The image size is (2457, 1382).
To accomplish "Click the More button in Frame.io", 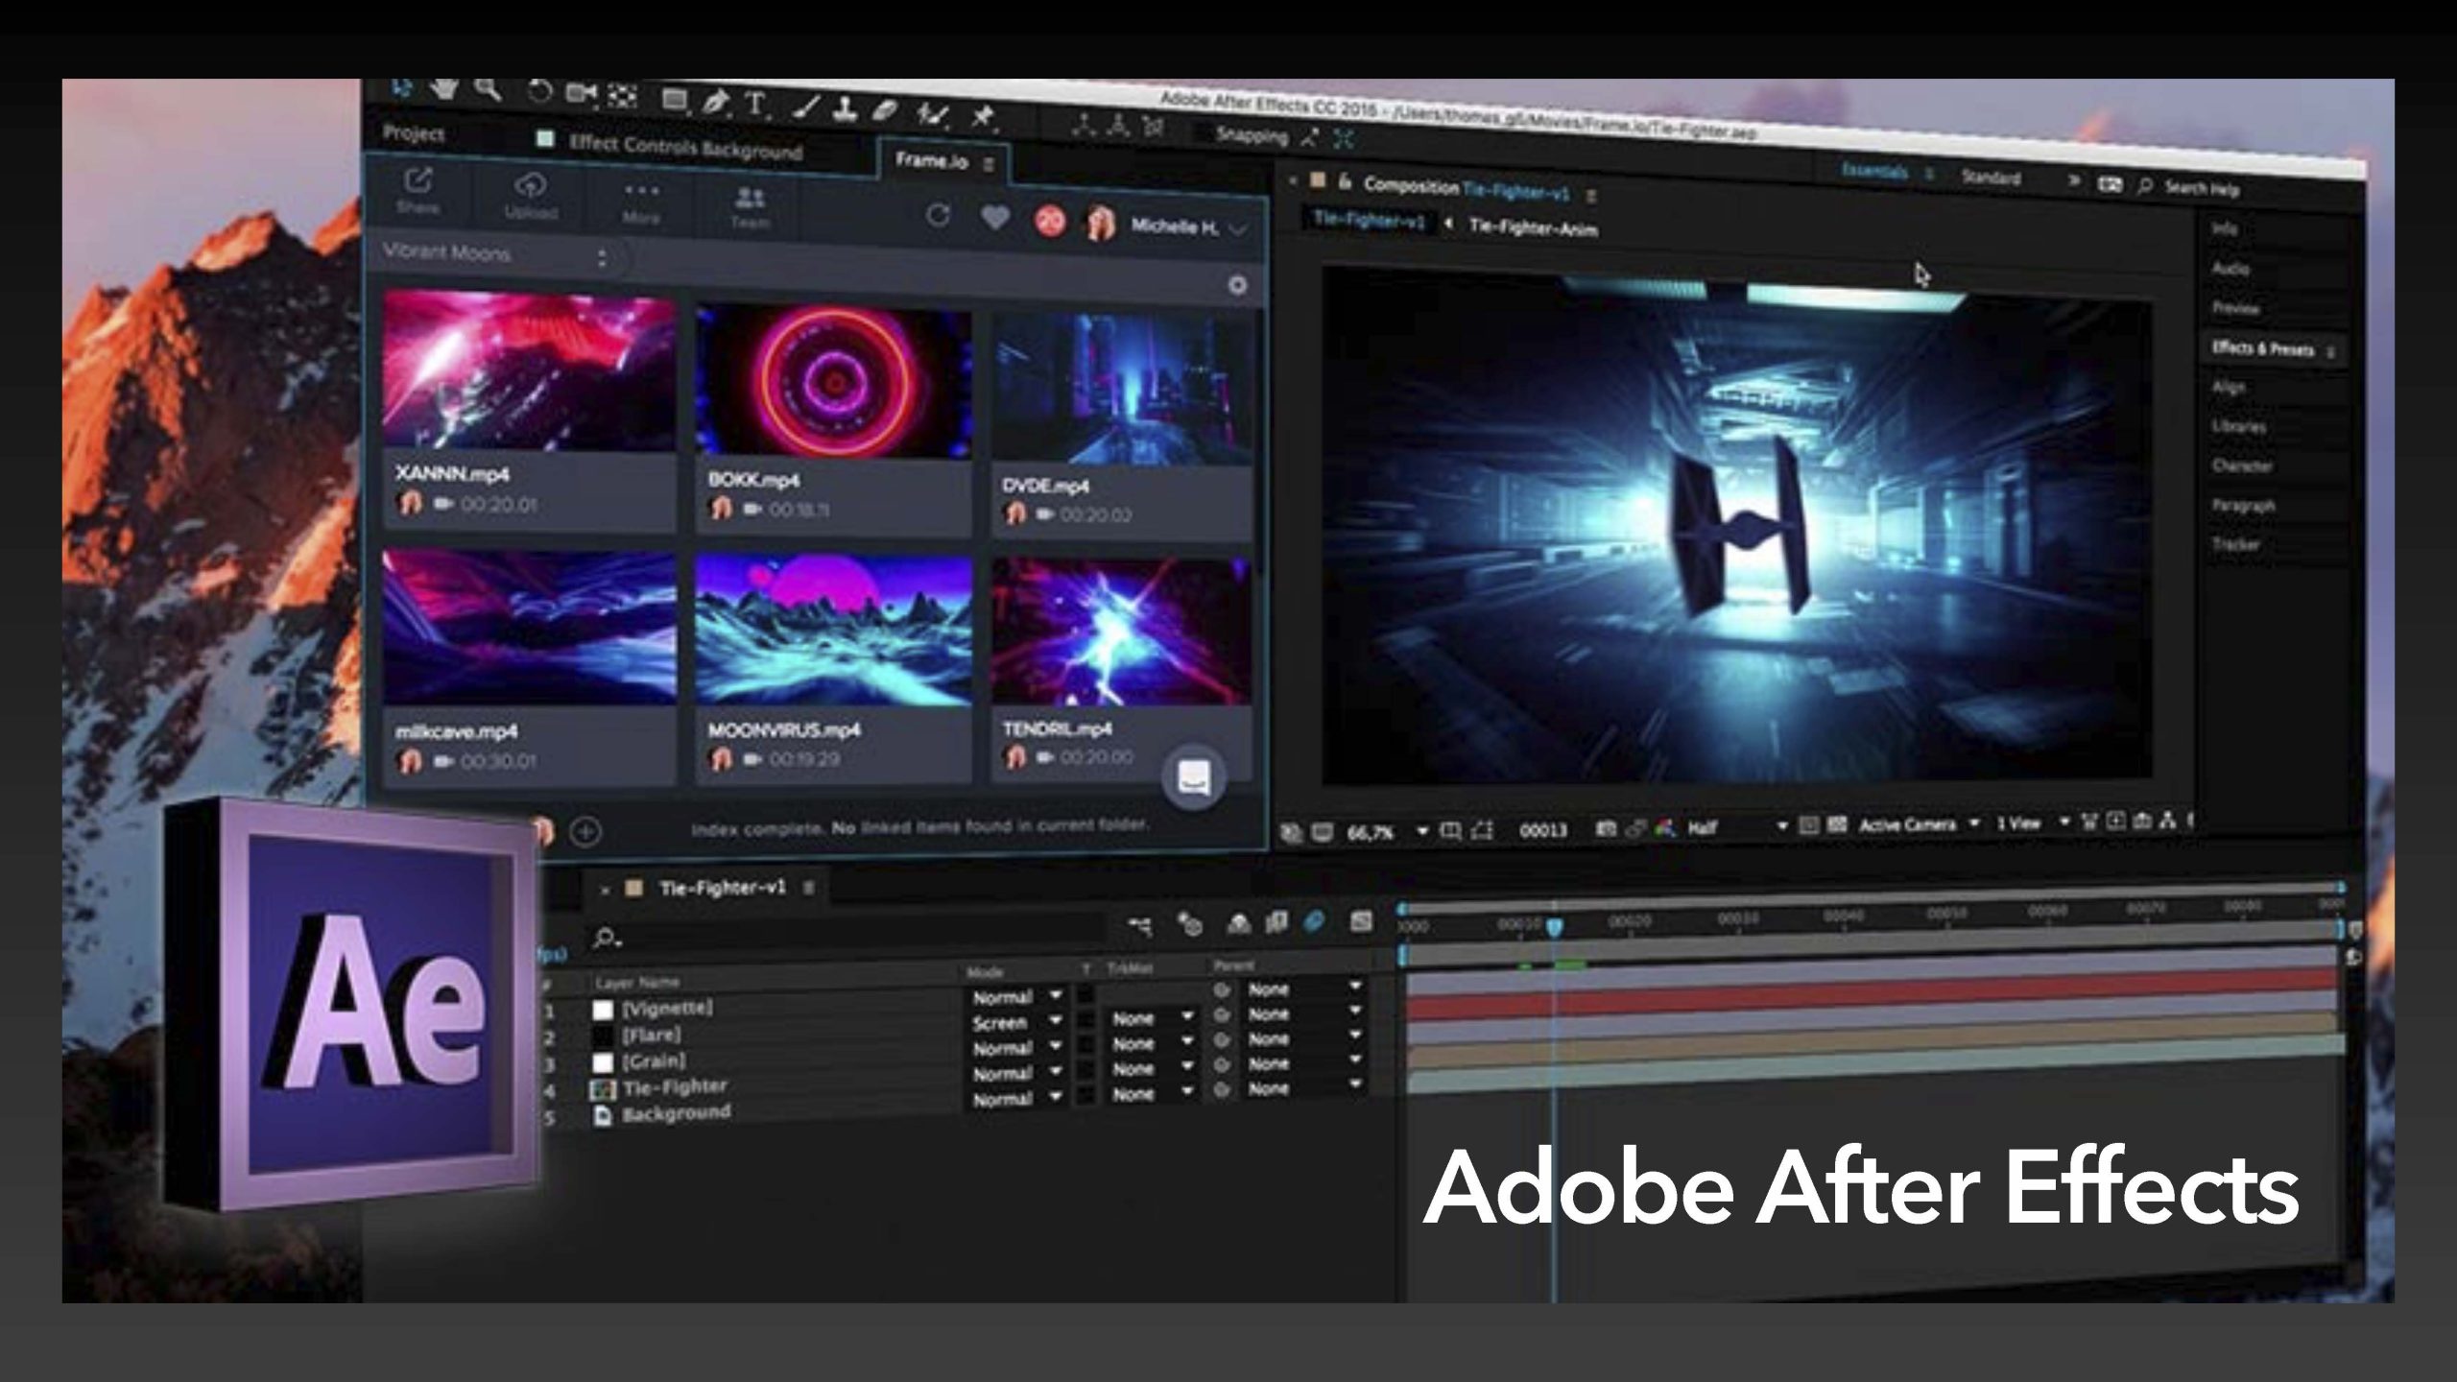I will [x=641, y=203].
